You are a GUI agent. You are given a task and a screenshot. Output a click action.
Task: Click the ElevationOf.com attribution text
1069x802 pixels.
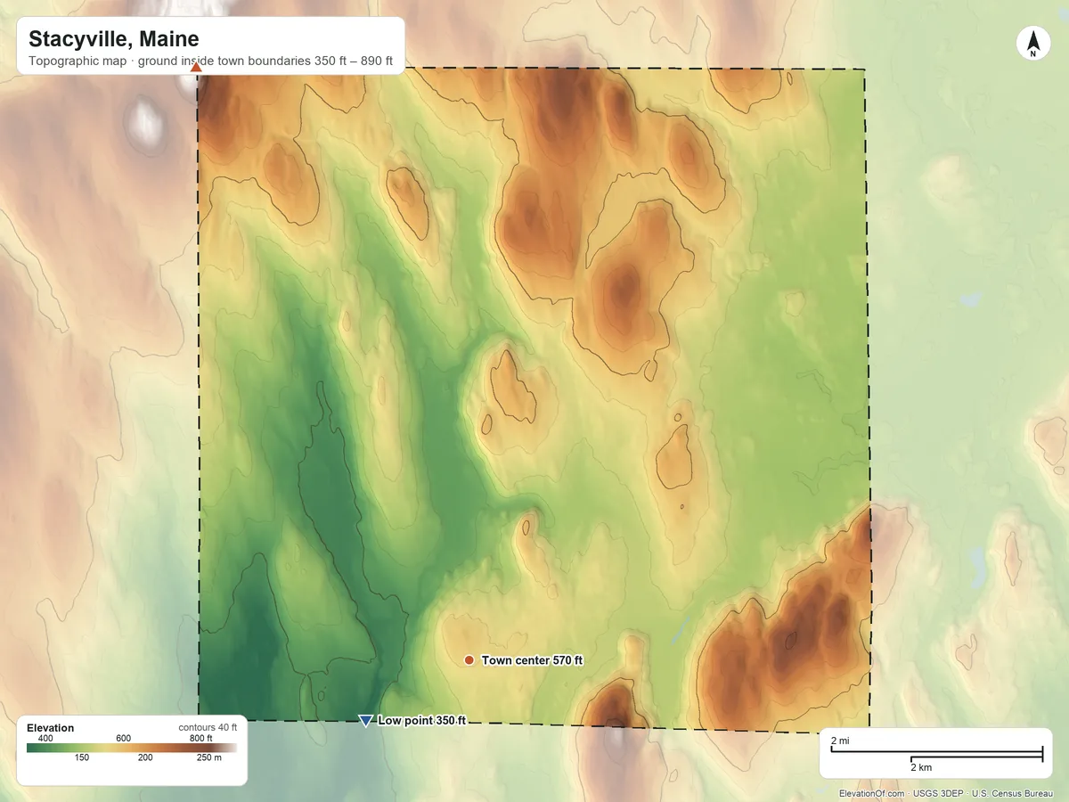(x=871, y=793)
